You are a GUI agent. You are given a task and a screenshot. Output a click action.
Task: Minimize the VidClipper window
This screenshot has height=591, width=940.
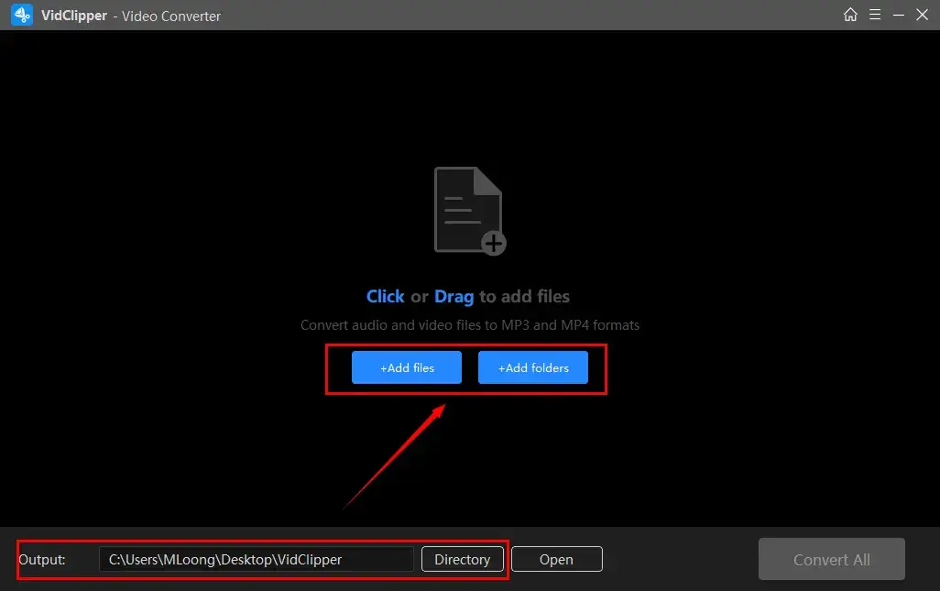pyautogui.click(x=899, y=15)
